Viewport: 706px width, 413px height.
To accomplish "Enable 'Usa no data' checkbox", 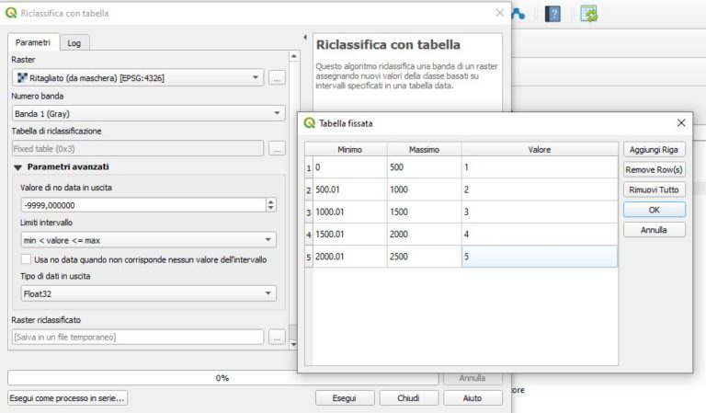I will 27,260.
